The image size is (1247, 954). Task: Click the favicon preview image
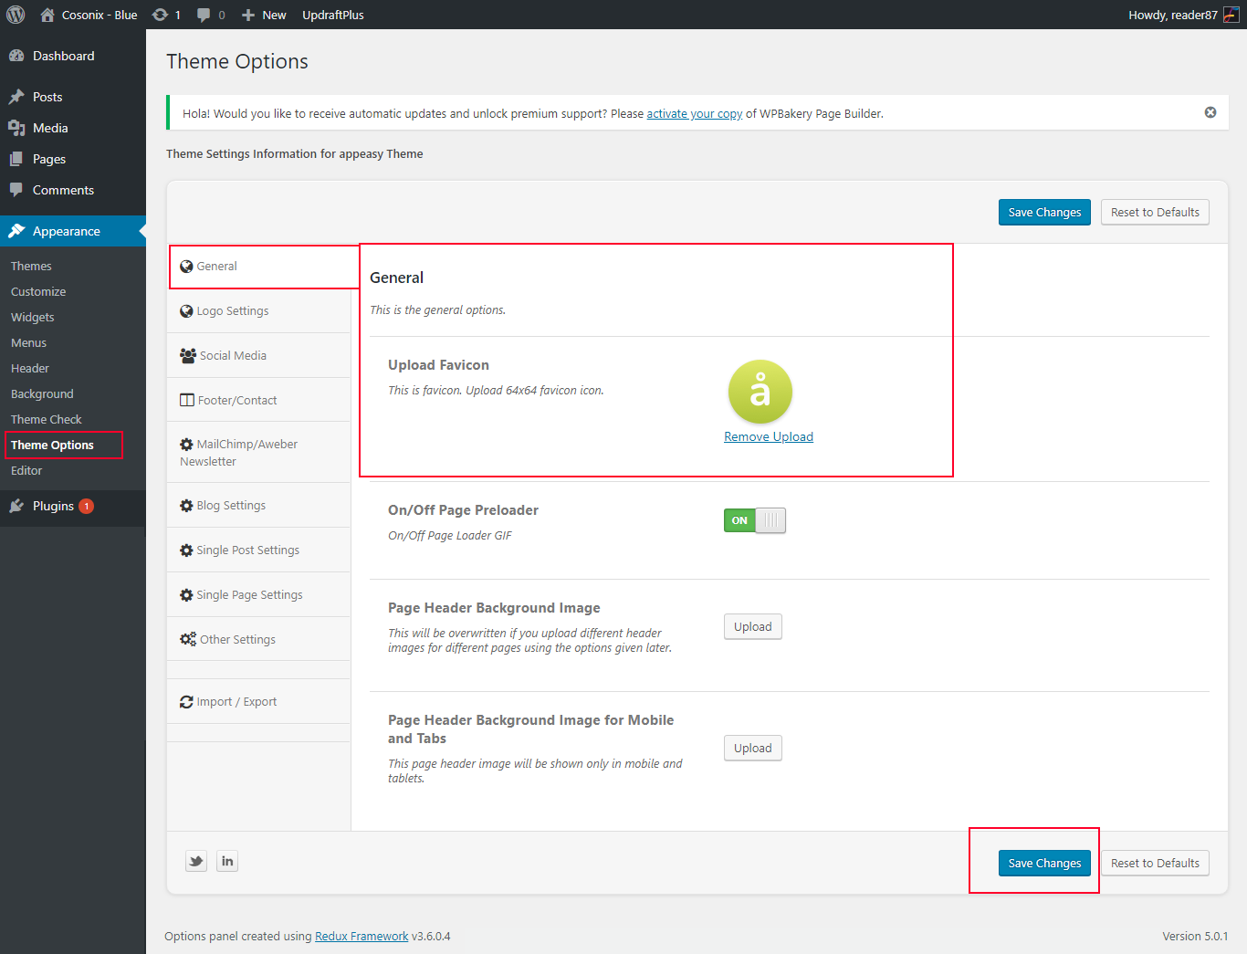(x=760, y=392)
